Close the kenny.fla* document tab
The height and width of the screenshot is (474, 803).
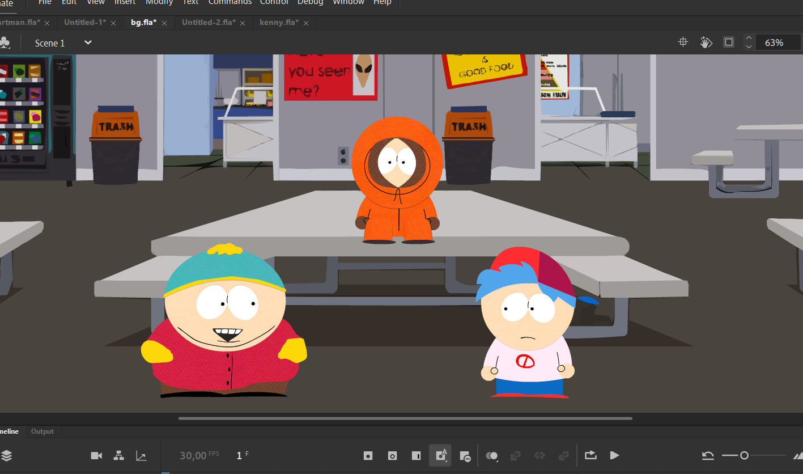click(307, 23)
